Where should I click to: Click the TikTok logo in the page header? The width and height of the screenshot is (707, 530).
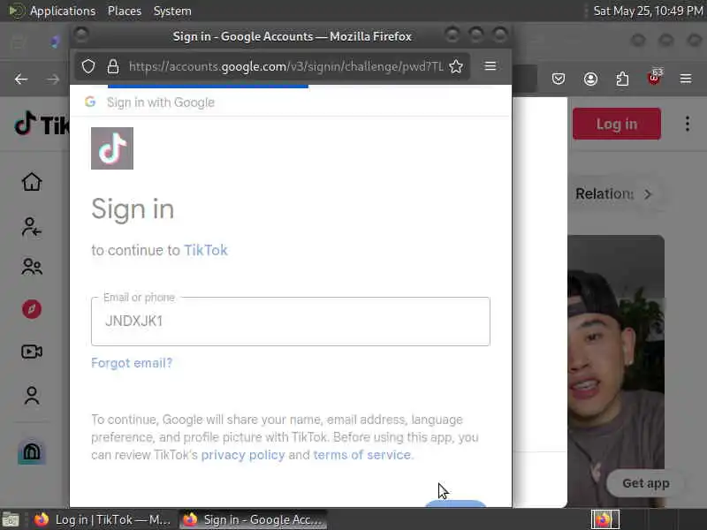[x=42, y=124]
